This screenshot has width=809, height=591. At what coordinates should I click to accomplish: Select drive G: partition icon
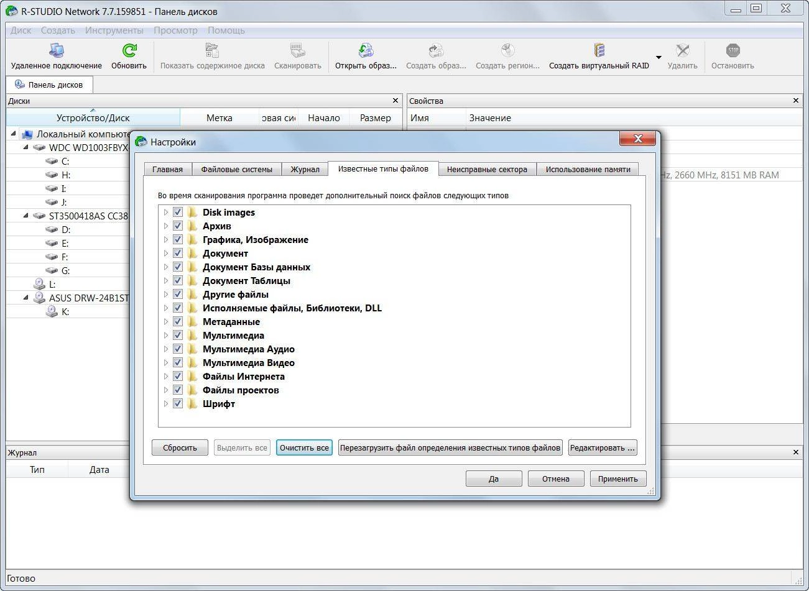click(52, 271)
